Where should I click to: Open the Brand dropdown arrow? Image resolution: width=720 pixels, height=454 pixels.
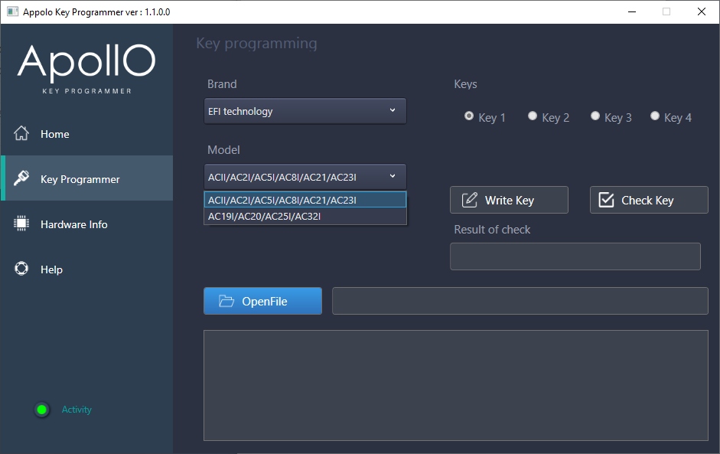coord(393,110)
